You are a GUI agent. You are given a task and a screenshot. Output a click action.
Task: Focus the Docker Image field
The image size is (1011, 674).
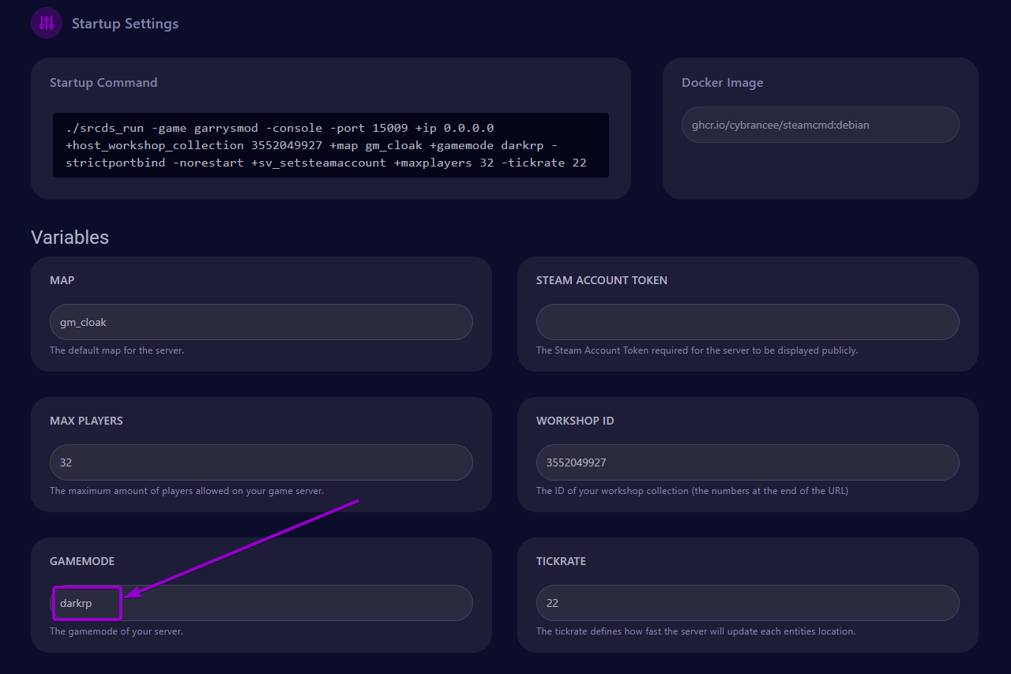click(x=821, y=125)
